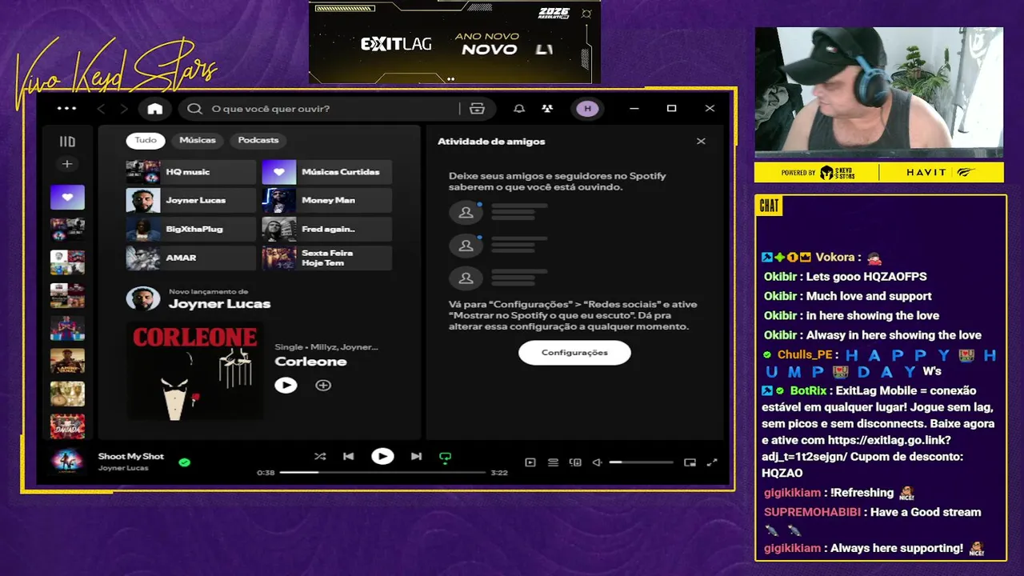Mute with the volume speaker icon

pyautogui.click(x=597, y=462)
